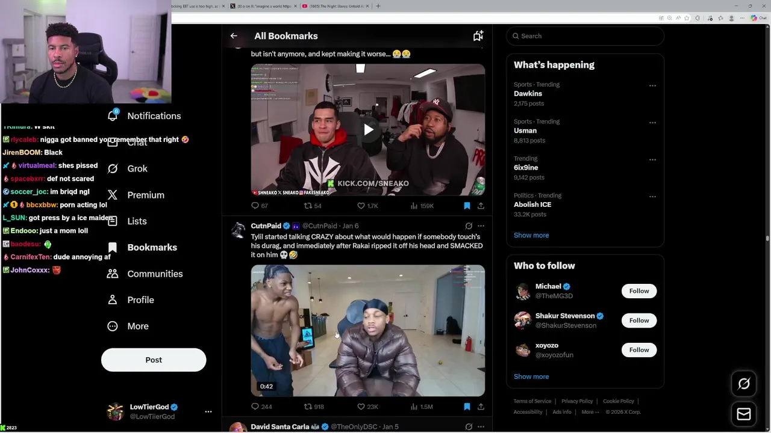
Task: Open Grok from the sidebar
Action: pyautogui.click(x=127, y=168)
